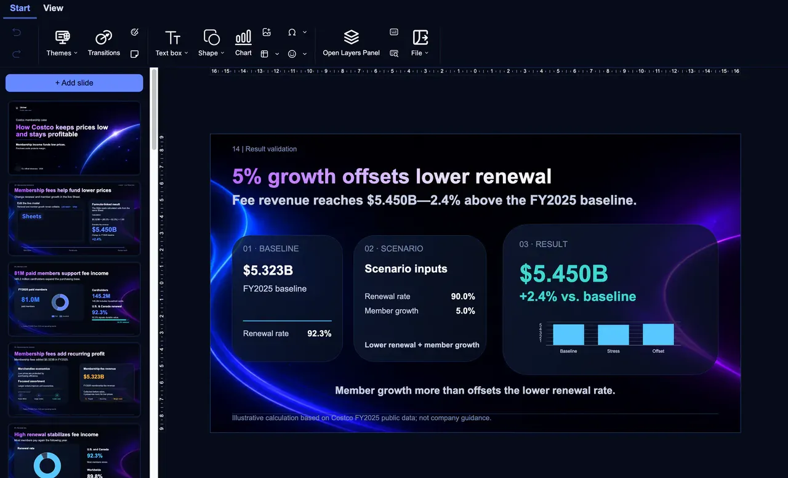Select the '01 · BASELINE' card label
Screen dimensions: 788x478
pos(271,249)
